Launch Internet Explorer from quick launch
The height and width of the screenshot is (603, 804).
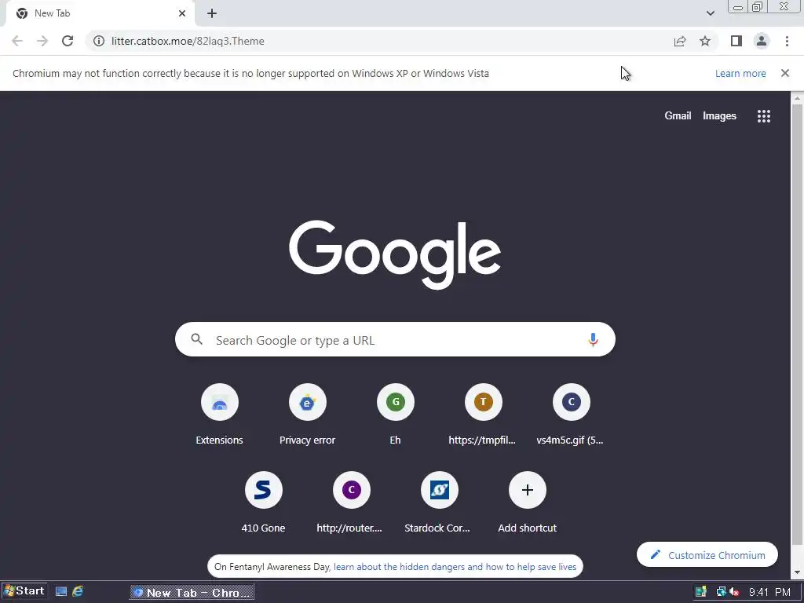coord(78,592)
